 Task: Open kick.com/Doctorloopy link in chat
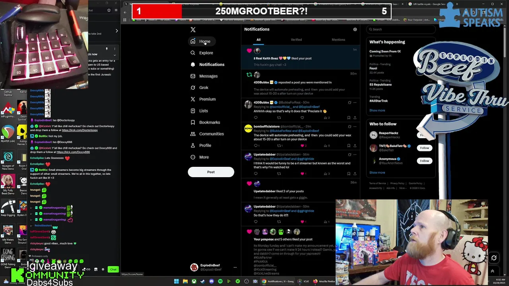pos(80,130)
